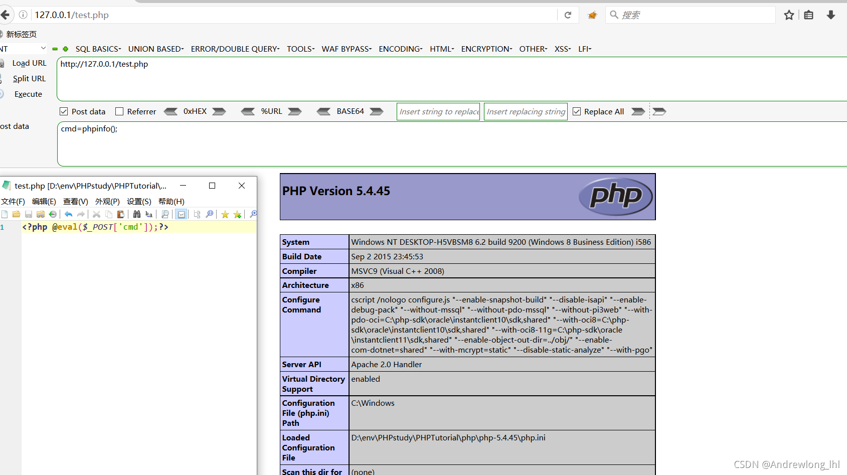This screenshot has width=847, height=475.
Task: Click the Paste clipboard icon in Notepad2
Action: point(121,214)
